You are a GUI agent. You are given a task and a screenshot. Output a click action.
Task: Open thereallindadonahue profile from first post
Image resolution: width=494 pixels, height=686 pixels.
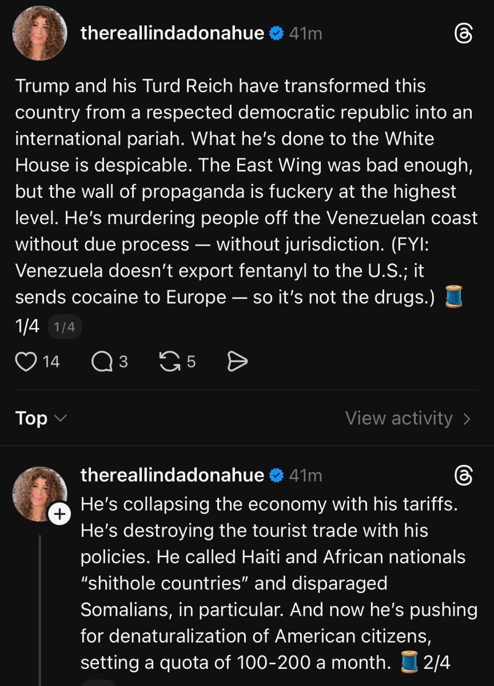[172, 34]
